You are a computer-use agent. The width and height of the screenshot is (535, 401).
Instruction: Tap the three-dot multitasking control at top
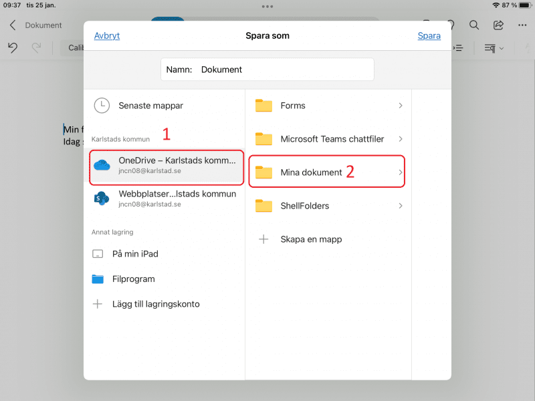(267, 7)
